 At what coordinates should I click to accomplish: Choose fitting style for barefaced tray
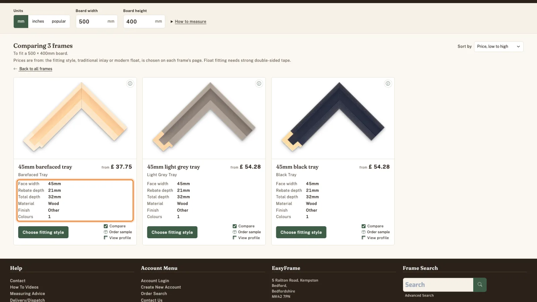(43, 232)
